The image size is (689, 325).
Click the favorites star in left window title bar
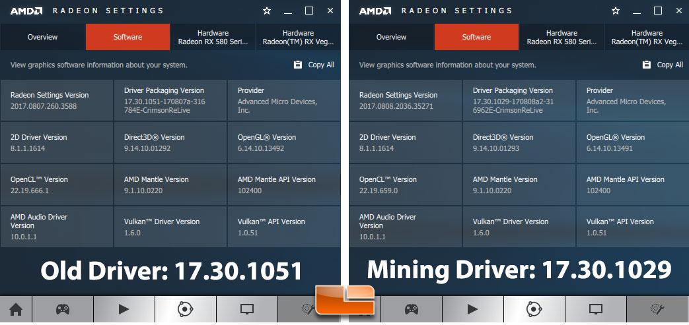(267, 11)
